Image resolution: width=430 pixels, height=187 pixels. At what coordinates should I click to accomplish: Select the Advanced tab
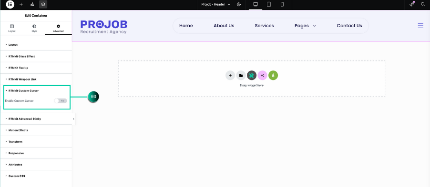[59, 28]
